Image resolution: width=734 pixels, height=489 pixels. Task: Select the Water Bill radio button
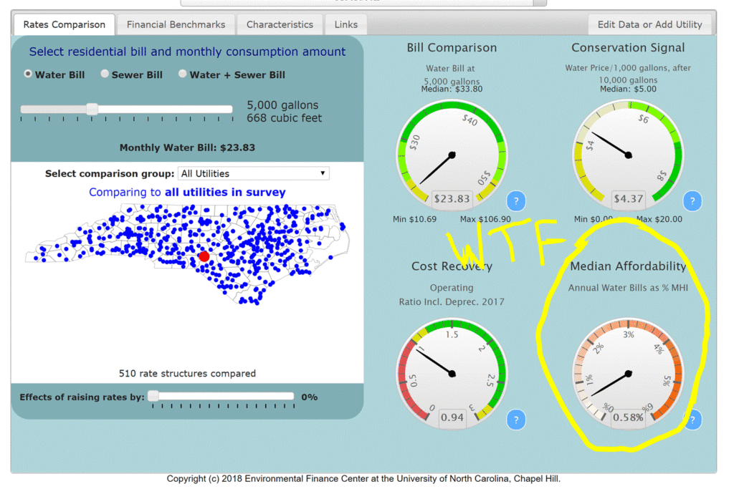pos(29,74)
